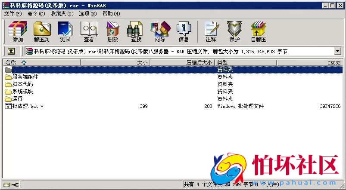346x190 pixels.
Task: Click the 删除 (Delete) toolbar icon
Action: click(x=113, y=31)
